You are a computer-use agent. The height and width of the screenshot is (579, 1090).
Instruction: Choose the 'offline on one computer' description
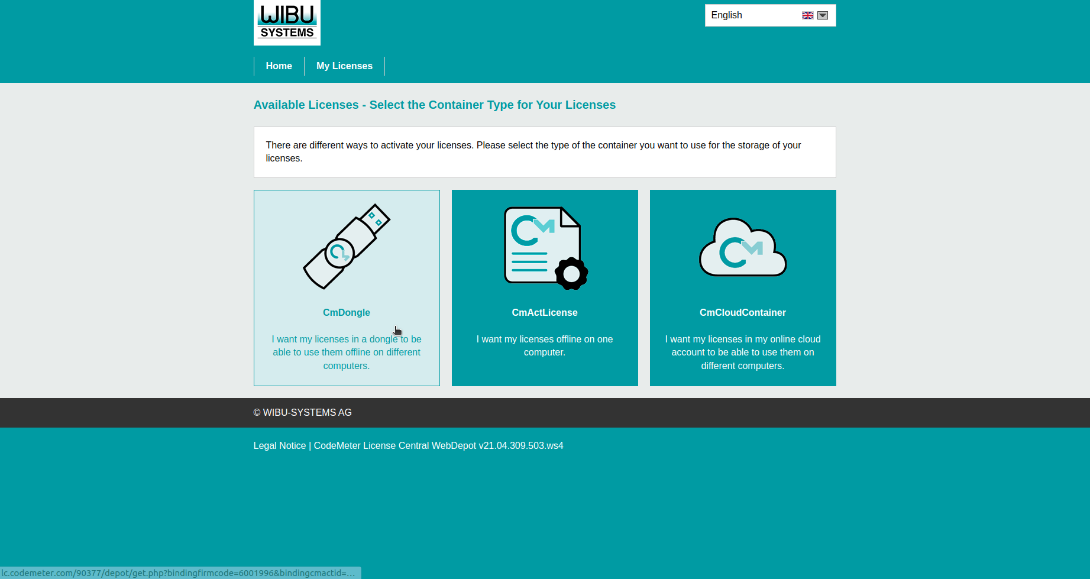(545, 346)
